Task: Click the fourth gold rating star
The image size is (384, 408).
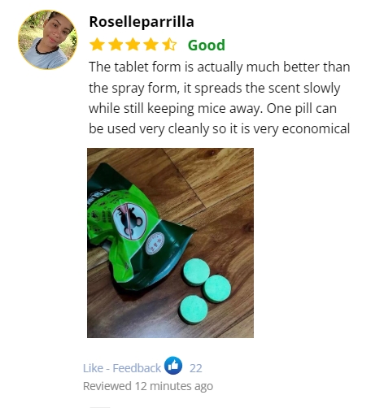Action: tap(151, 45)
